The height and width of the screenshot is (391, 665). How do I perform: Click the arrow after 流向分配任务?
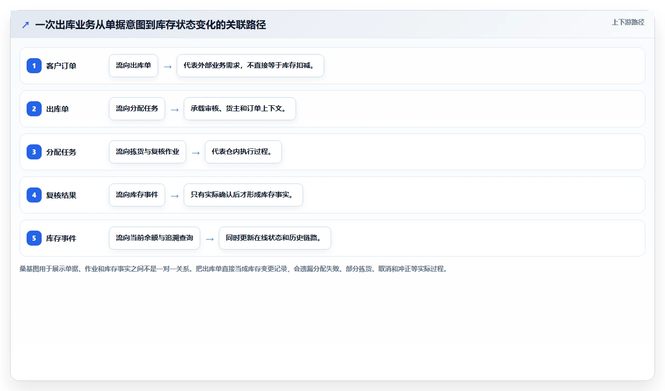pyautogui.click(x=175, y=109)
